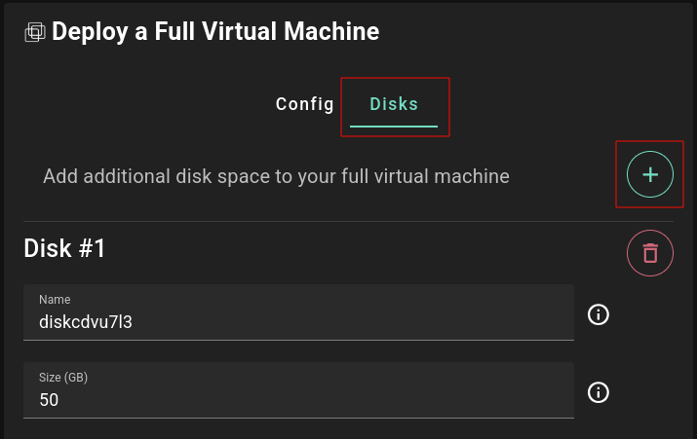Click the 'Deploy a Full Virtual Machine' heading

coord(215,31)
